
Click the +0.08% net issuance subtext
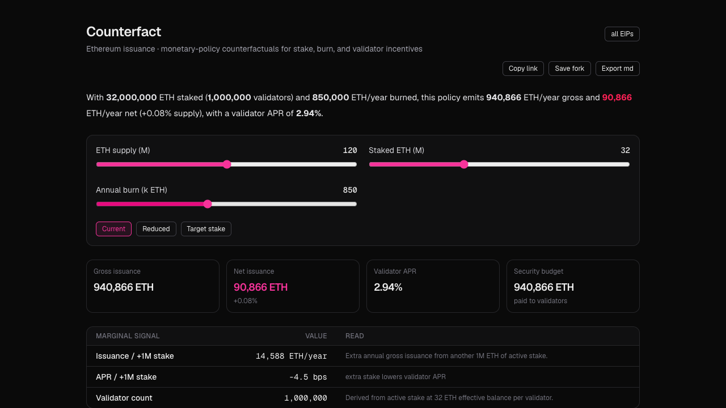[x=246, y=301]
